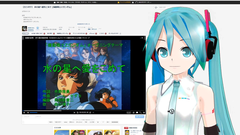240x135 pixels.
Task: Post quick comment かわいい
Action: point(72,122)
